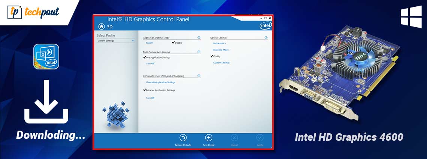Click the Cancel X icon

(x=234, y=138)
